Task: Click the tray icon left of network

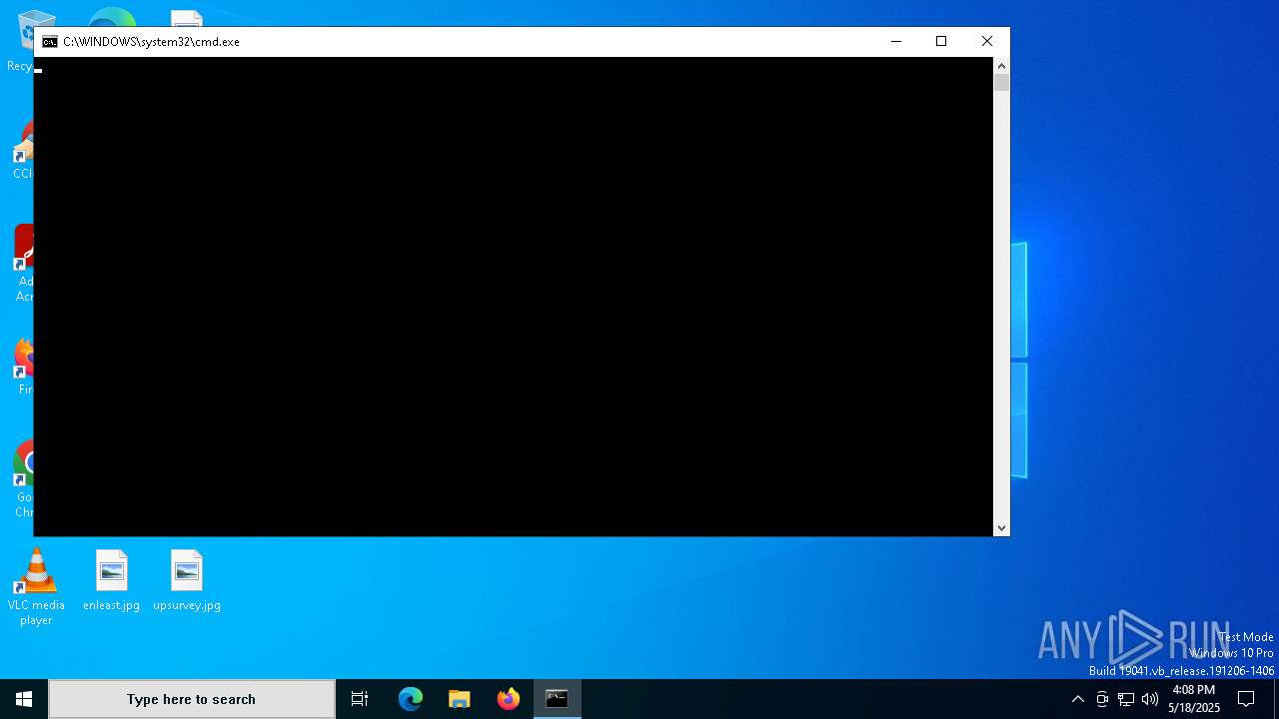Action: [1102, 699]
